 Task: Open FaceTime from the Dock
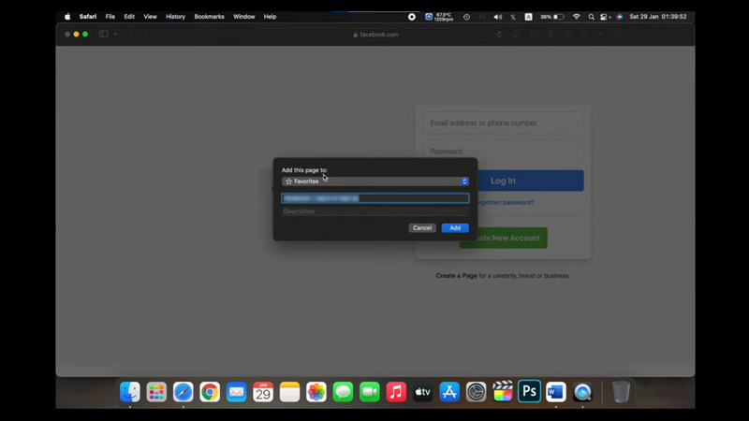click(369, 392)
